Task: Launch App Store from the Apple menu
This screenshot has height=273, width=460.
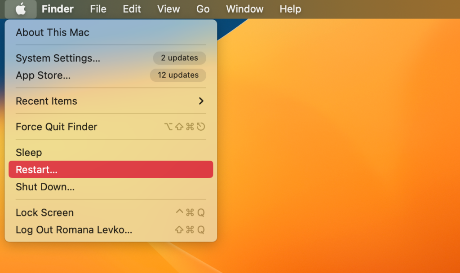Action: coord(43,75)
